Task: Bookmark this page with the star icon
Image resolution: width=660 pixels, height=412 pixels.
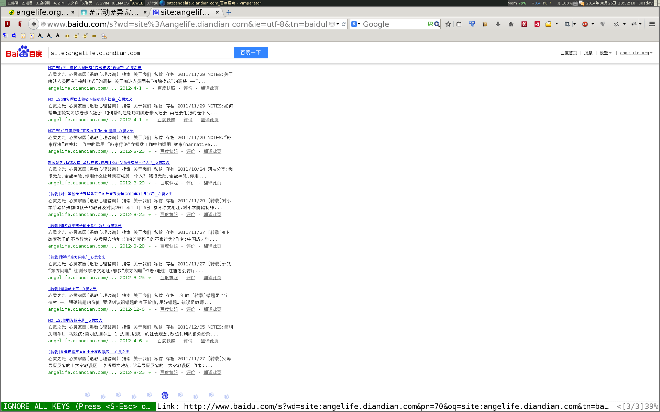Action: click(448, 24)
